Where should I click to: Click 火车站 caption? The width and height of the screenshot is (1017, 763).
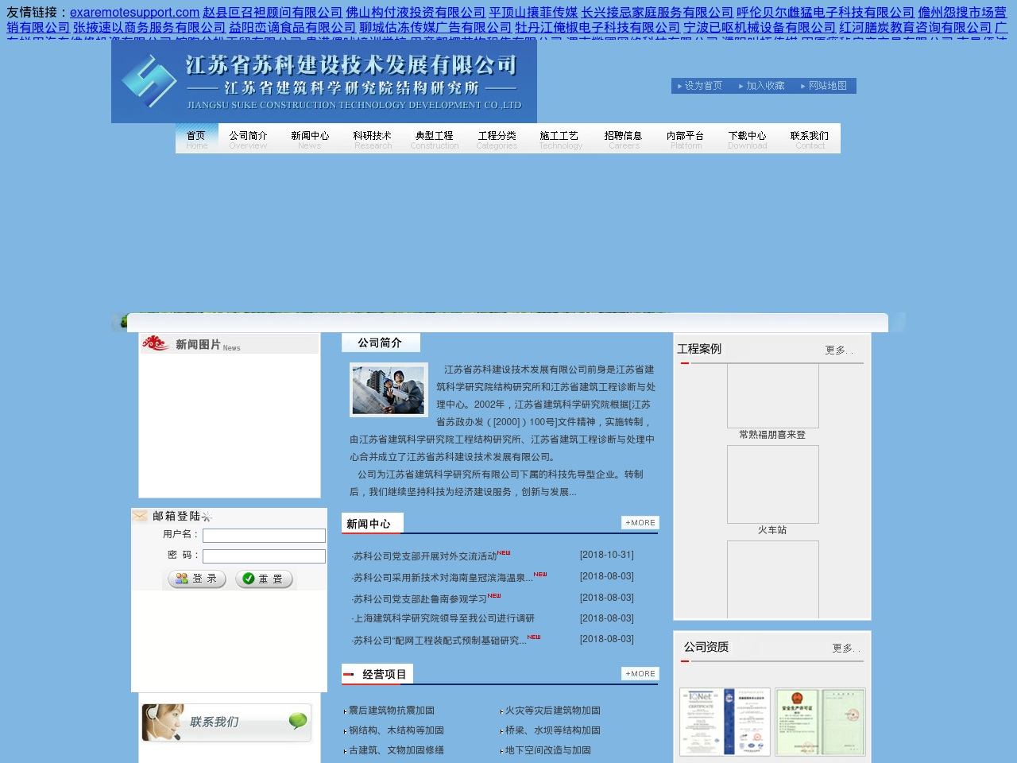(x=772, y=530)
